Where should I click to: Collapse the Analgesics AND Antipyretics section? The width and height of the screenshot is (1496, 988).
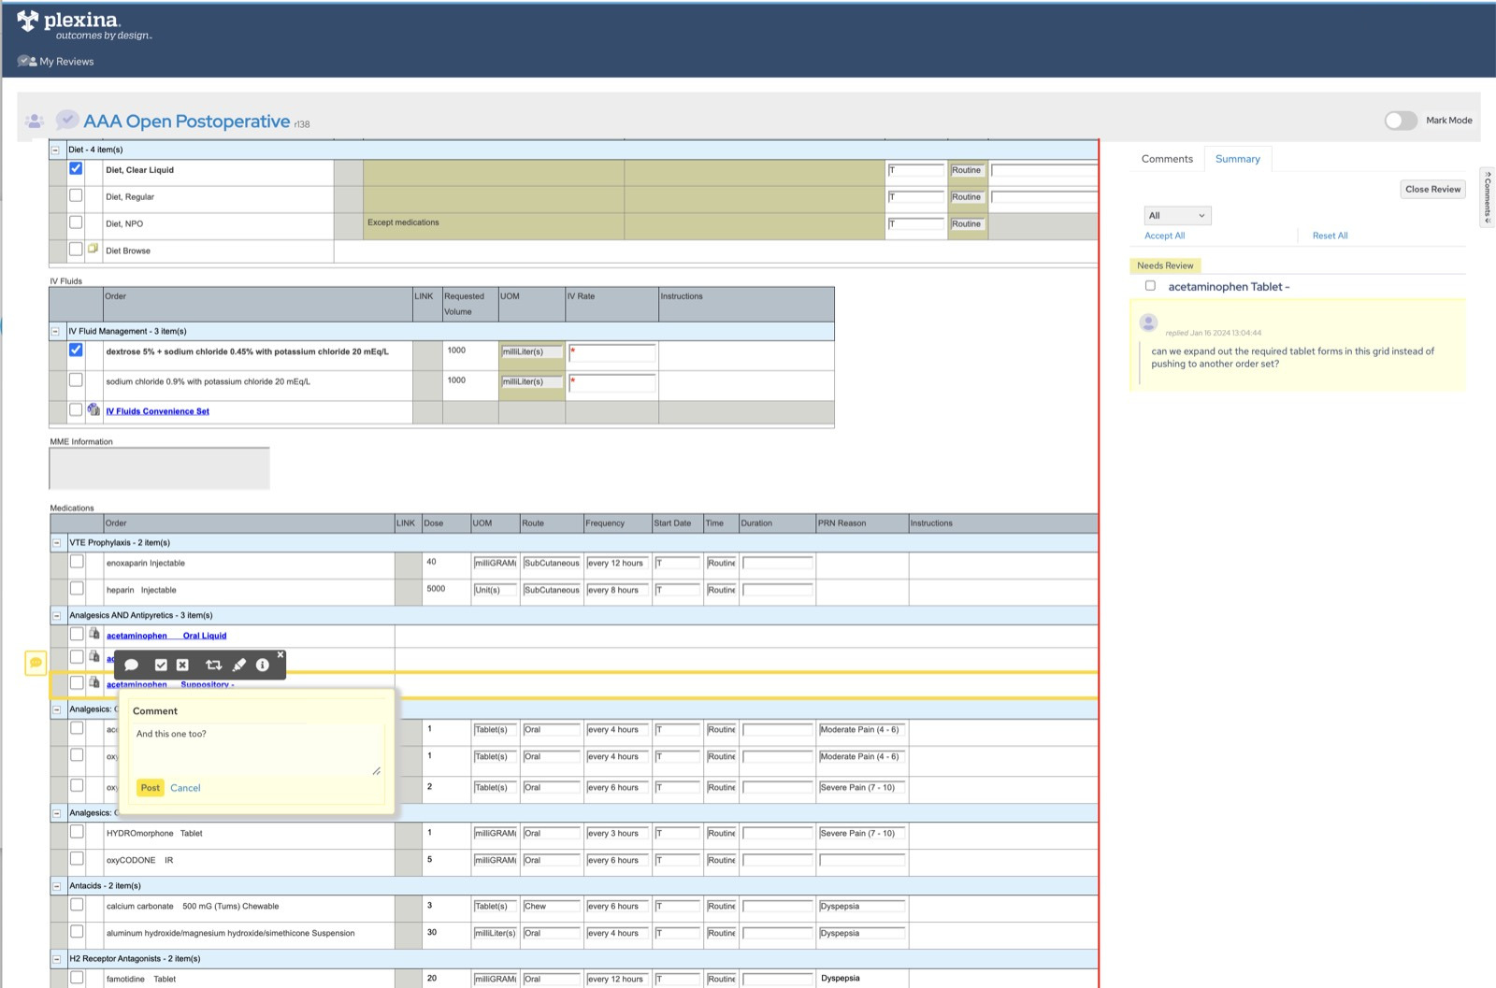tap(56, 616)
